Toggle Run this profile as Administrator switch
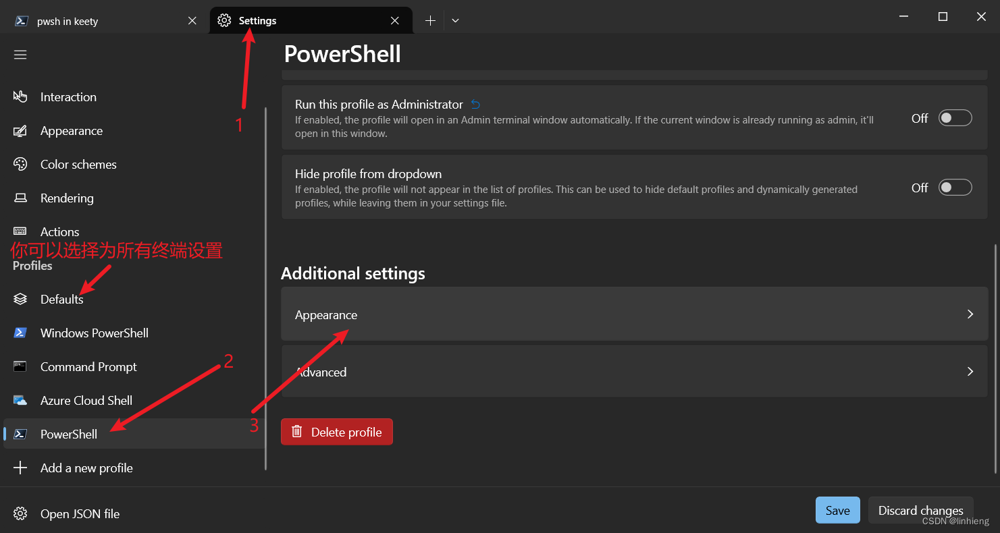Viewport: 1000px width, 533px height. 955,118
